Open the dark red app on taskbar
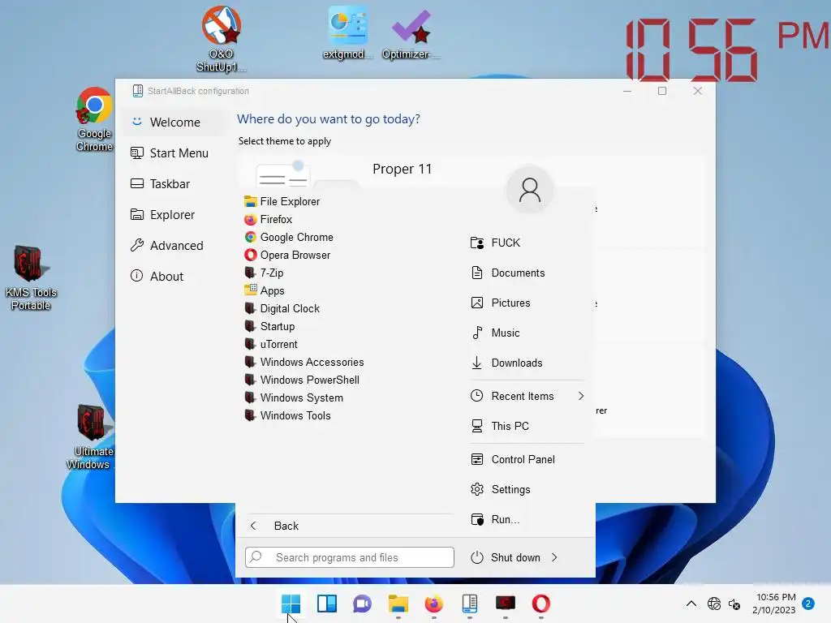Viewport: 831px width, 623px height. pos(505,604)
